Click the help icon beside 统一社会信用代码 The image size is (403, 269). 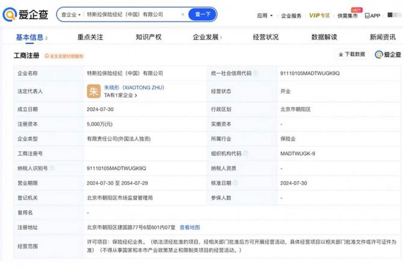coord(256,73)
